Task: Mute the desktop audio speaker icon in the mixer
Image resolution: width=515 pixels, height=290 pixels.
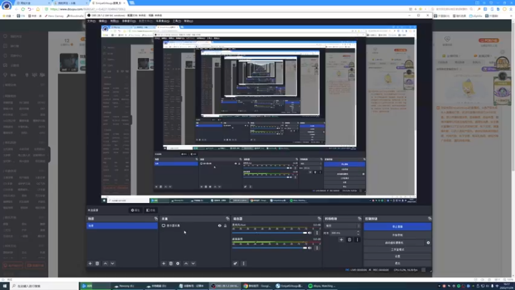Action: pos(310,247)
